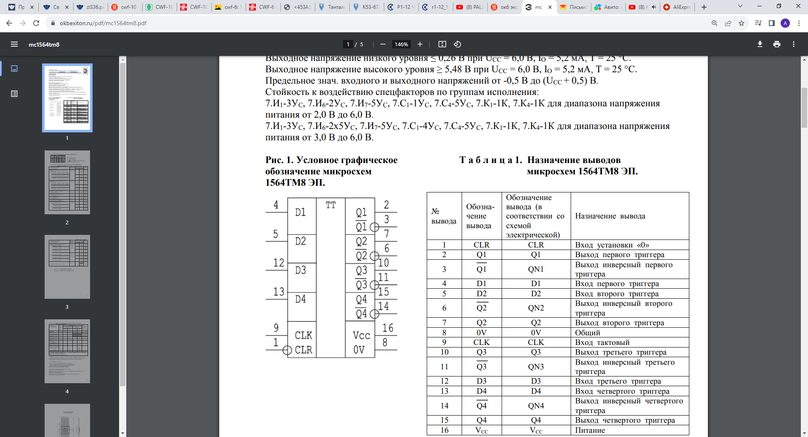The image size is (808, 437).
Task: Close the first 'Пр' tab
Action: coord(32,7)
